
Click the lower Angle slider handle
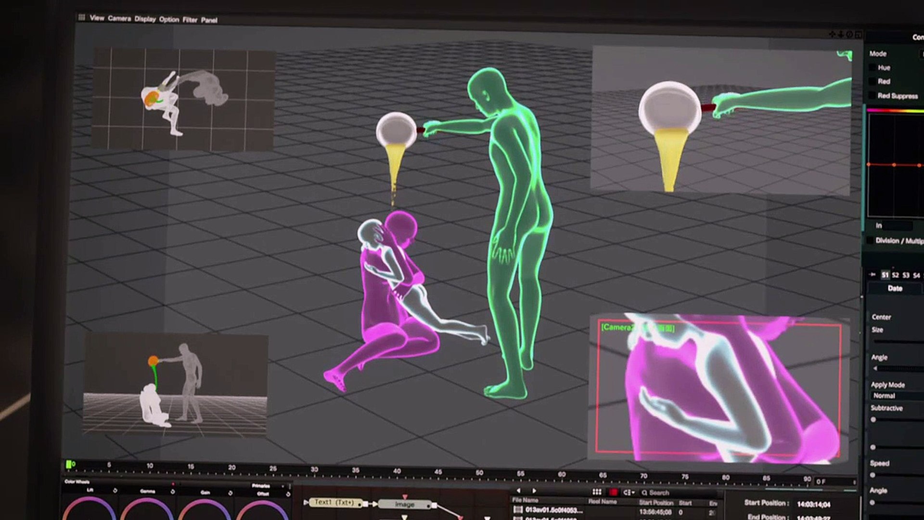[873, 503]
